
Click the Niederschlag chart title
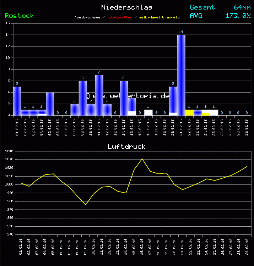click(x=126, y=7)
